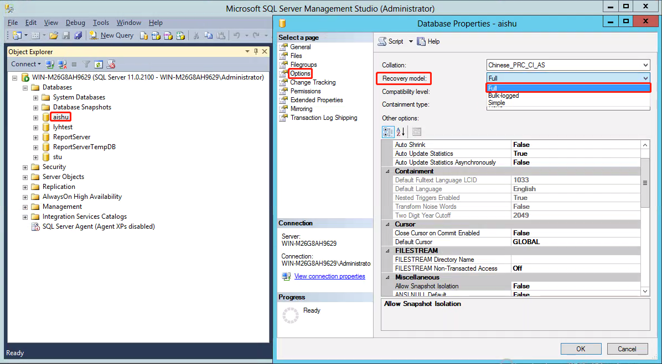
Task: Click the MDX query icon
Action: tap(156, 35)
